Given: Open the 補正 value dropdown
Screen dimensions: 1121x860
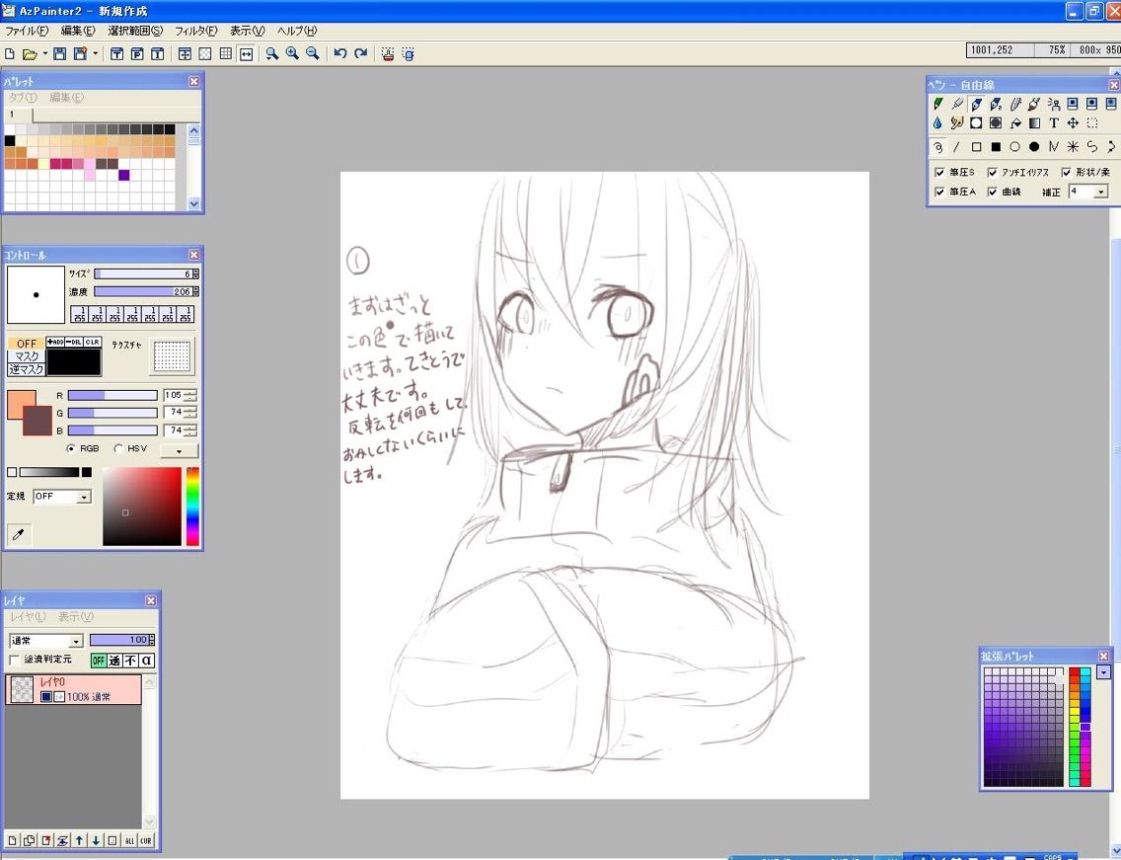Looking at the screenshot, I should 1101,192.
